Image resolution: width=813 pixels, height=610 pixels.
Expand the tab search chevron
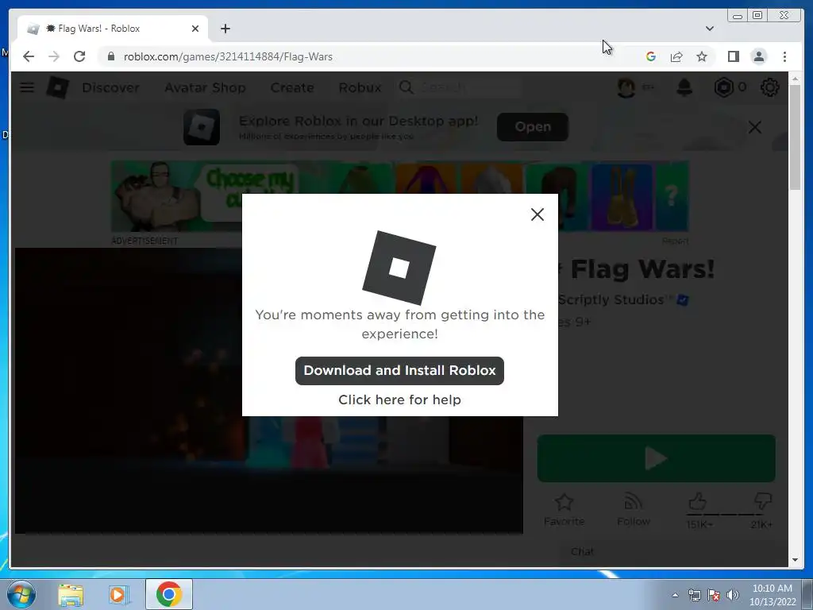(709, 29)
